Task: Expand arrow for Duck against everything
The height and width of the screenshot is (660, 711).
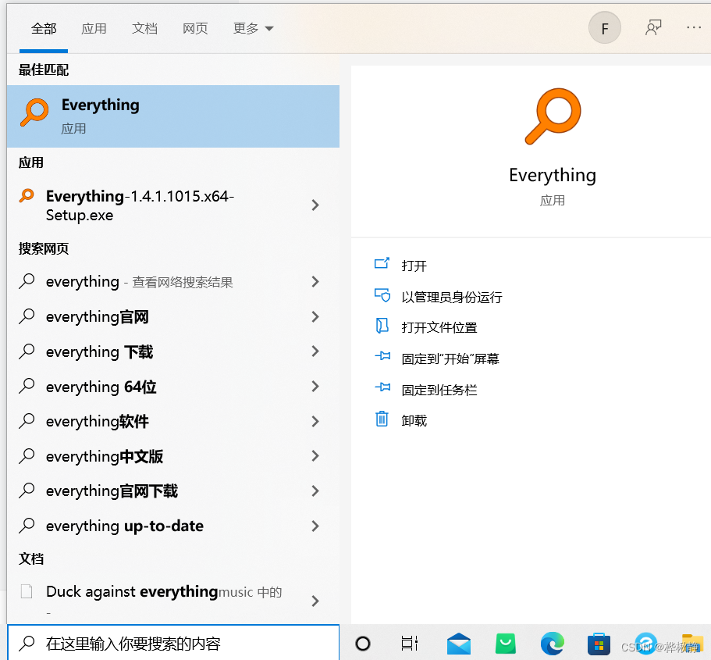Action: (315, 601)
